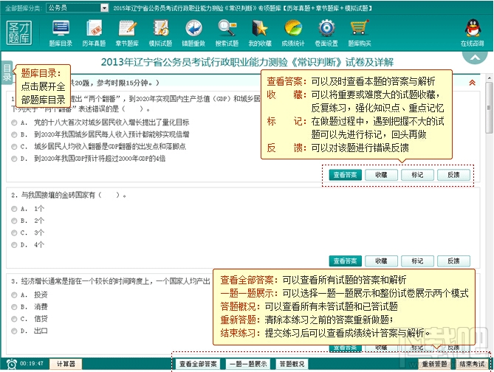Open the 计算器 calculator button
Image resolution: width=494 pixels, height=372 pixels.
coord(66,364)
